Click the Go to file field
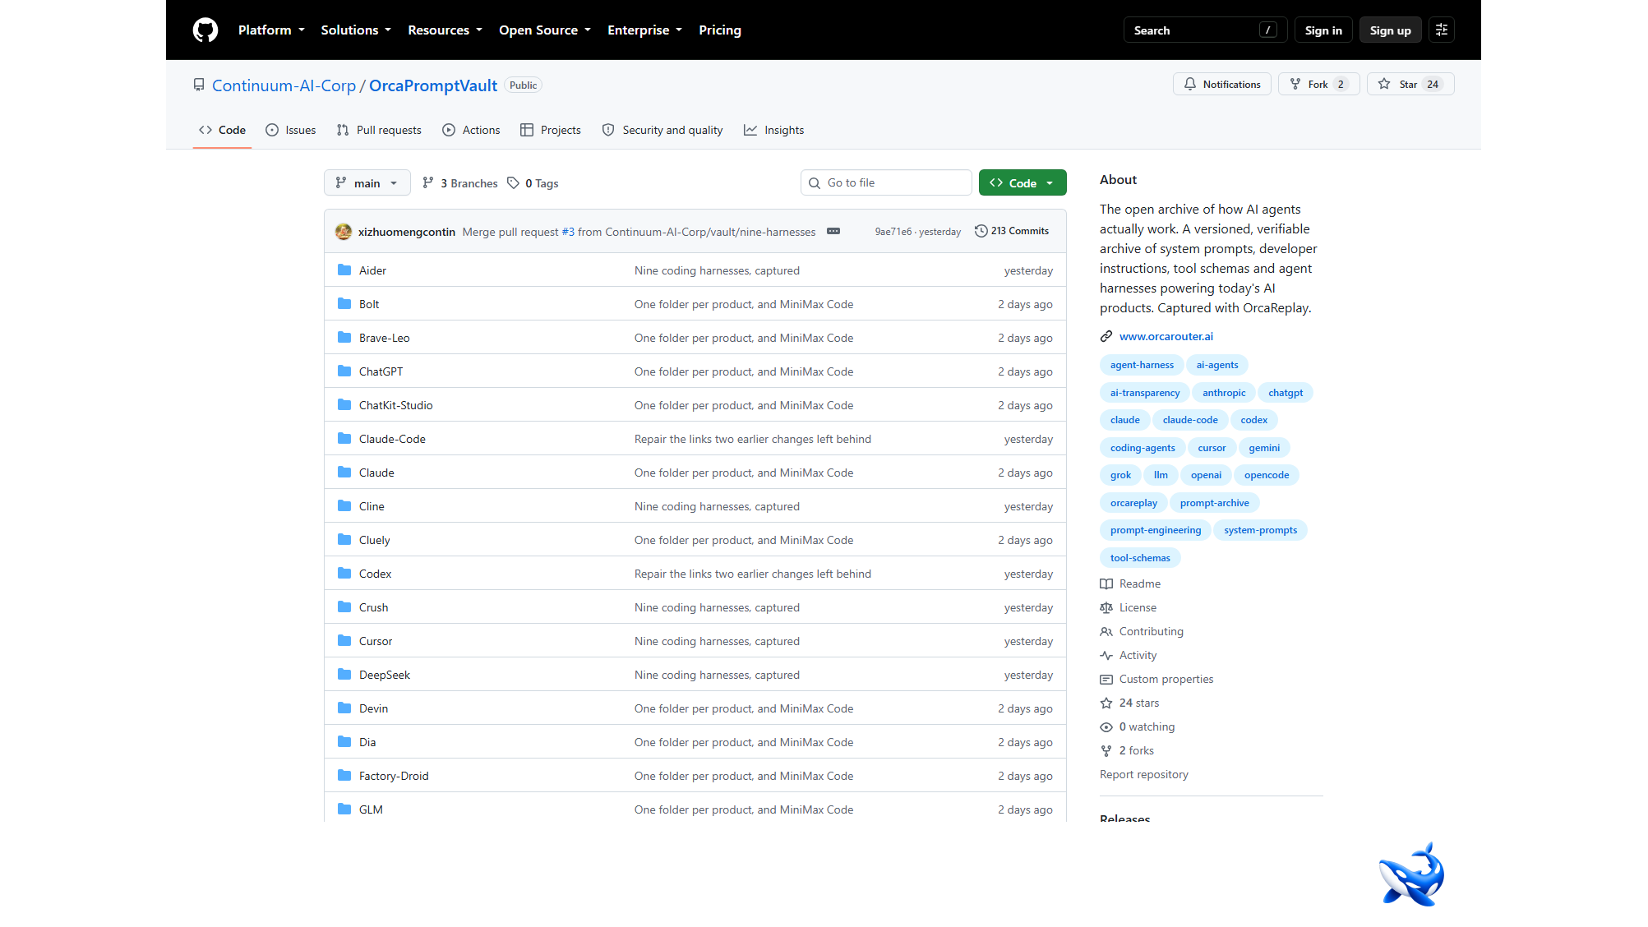The width and height of the screenshot is (1648, 927). click(886, 183)
